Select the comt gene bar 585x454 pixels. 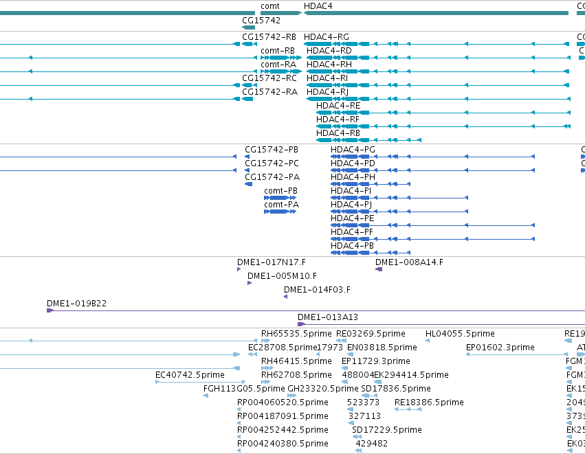pos(281,13)
